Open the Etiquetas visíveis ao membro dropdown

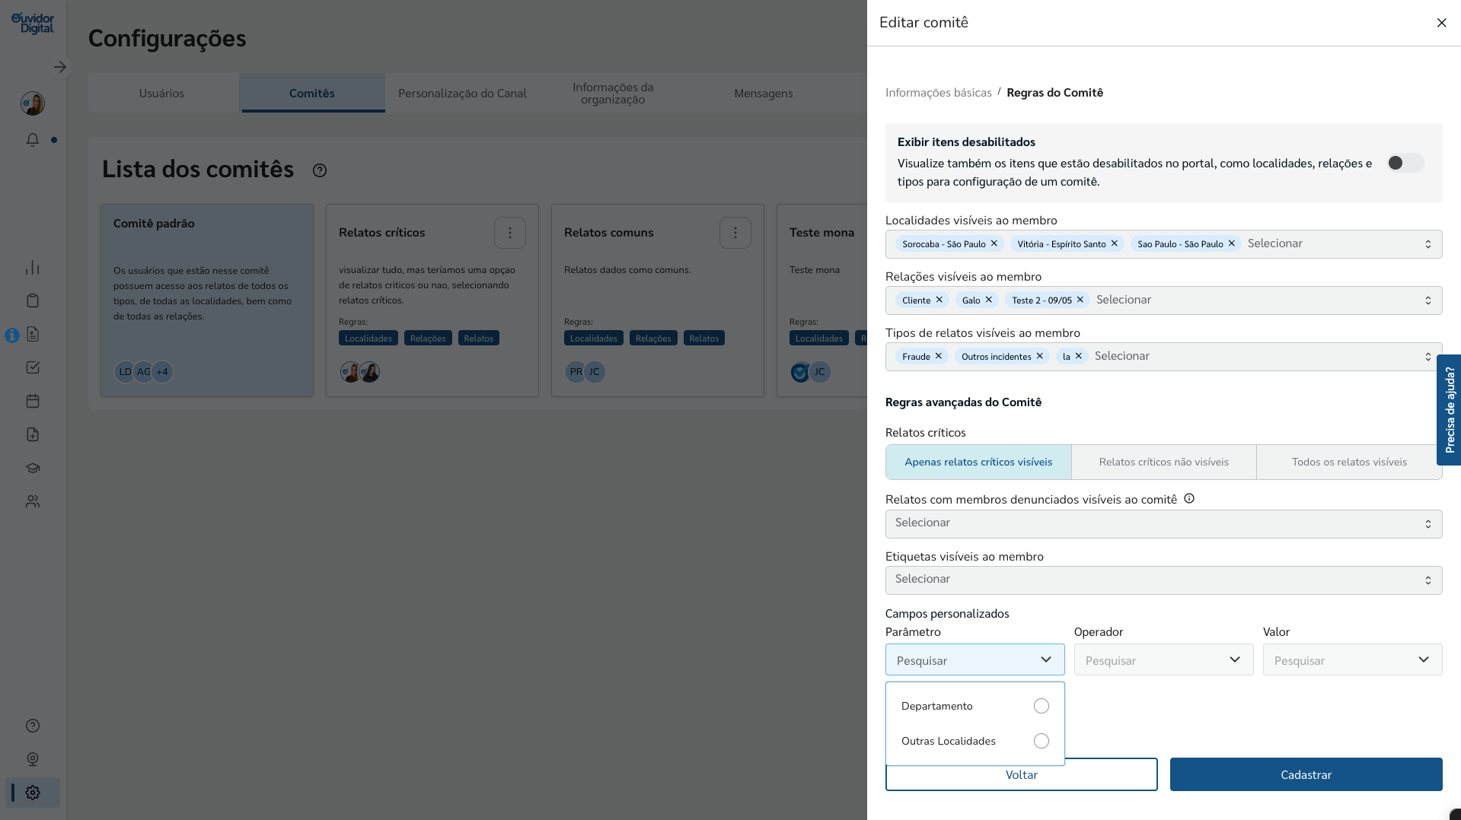click(x=1163, y=580)
